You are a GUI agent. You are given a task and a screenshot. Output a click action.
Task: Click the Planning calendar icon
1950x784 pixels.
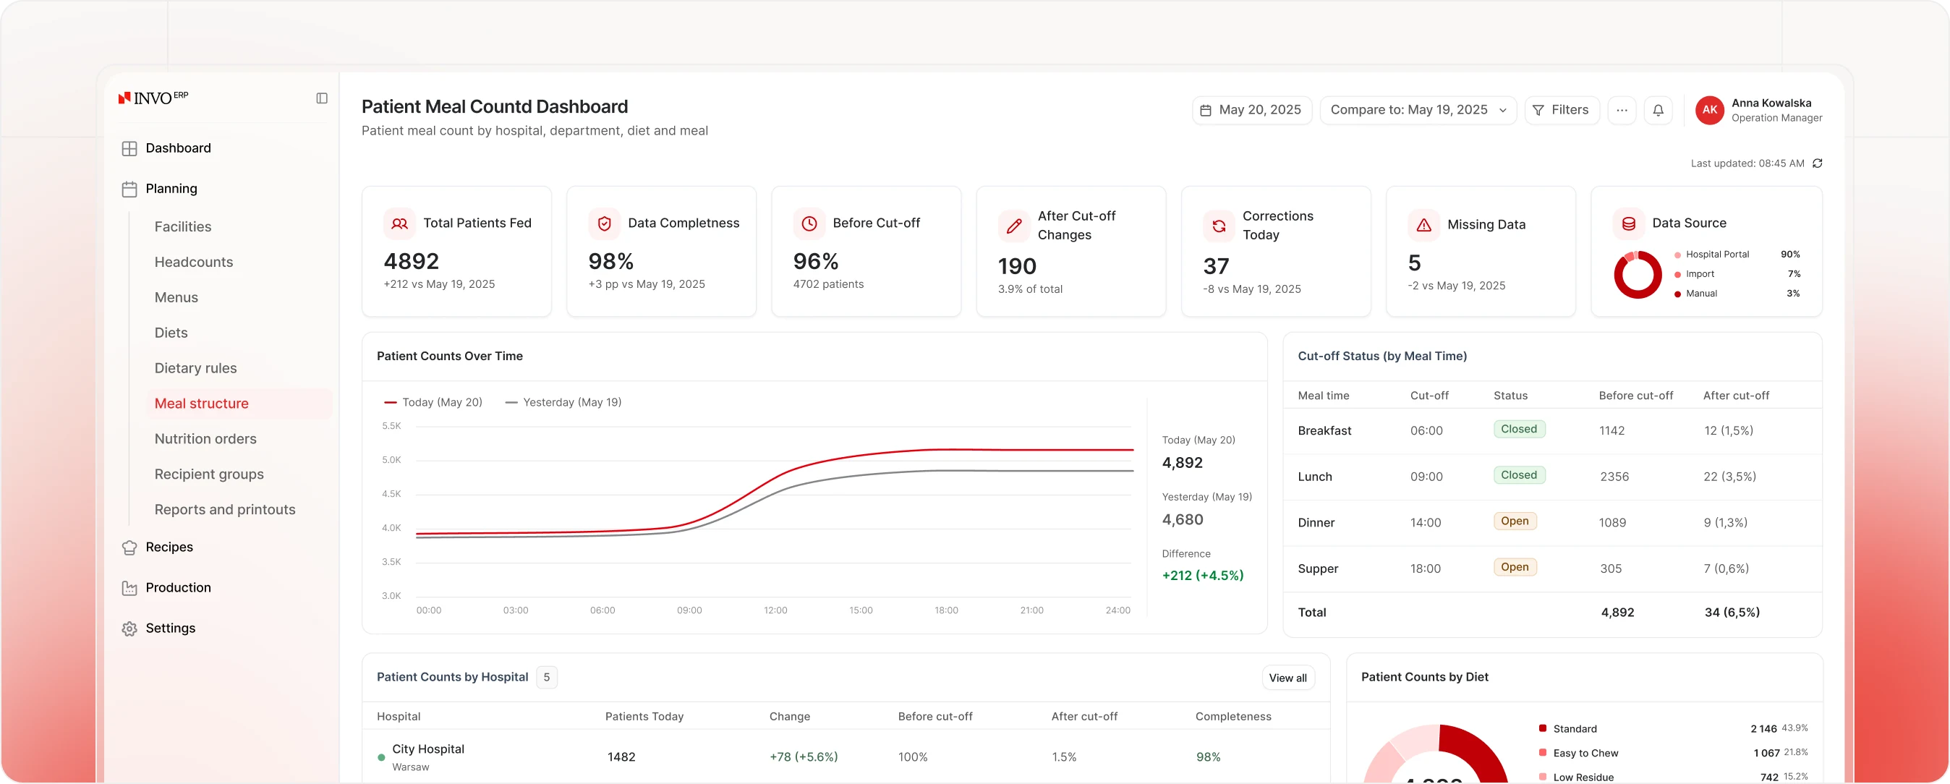click(x=129, y=189)
